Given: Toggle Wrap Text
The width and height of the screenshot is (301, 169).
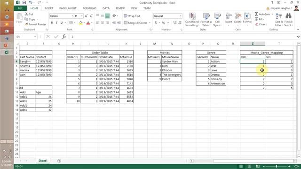Looking at the screenshot, I should click(132, 16).
